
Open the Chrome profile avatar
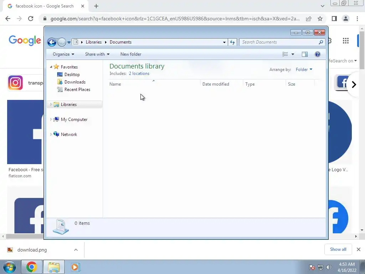coord(346,19)
